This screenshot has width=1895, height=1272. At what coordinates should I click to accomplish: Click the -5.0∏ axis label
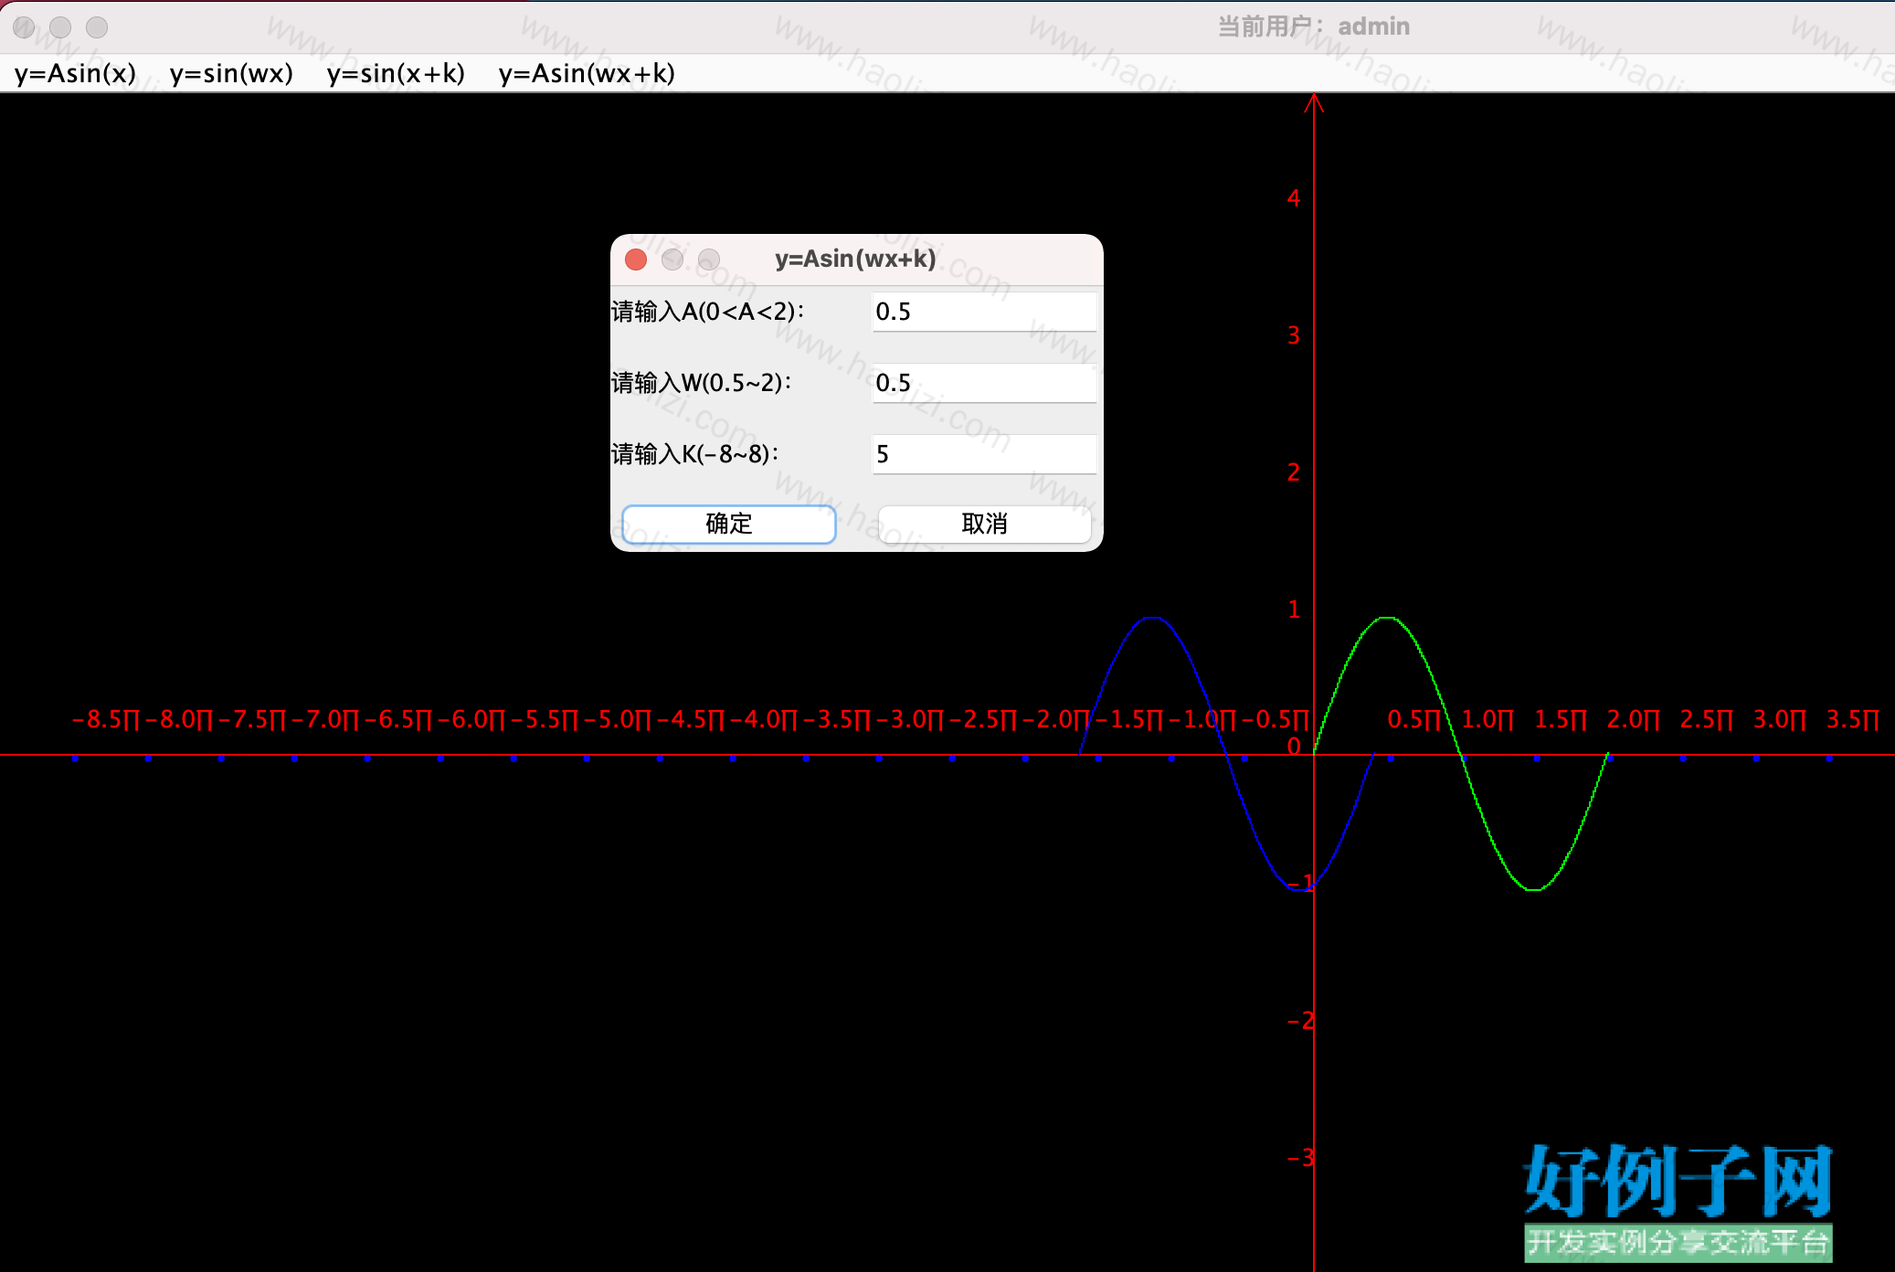[618, 720]
